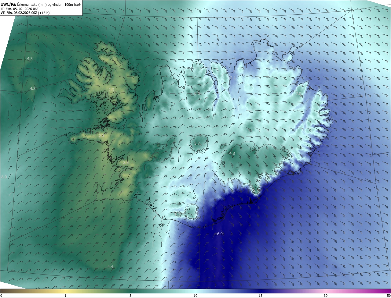Click the 7.0 value label on the map
Viewport: 391px width, 298px height.
(299, 94)
